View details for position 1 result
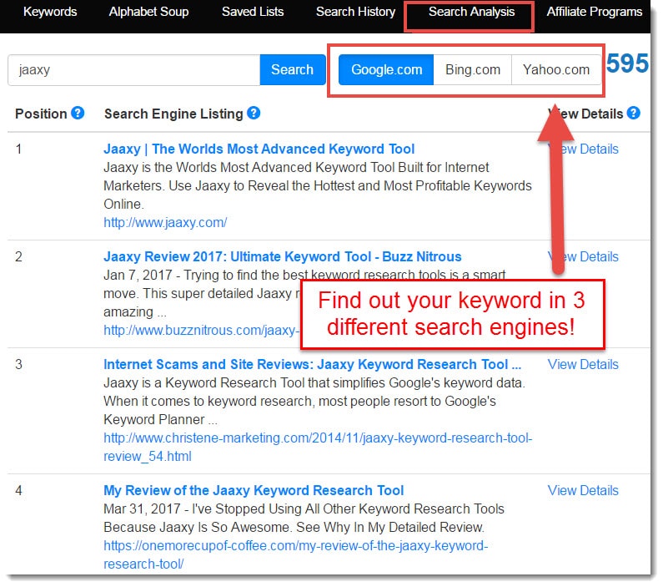This screenshot has width=663, height=587. point(583,149)
